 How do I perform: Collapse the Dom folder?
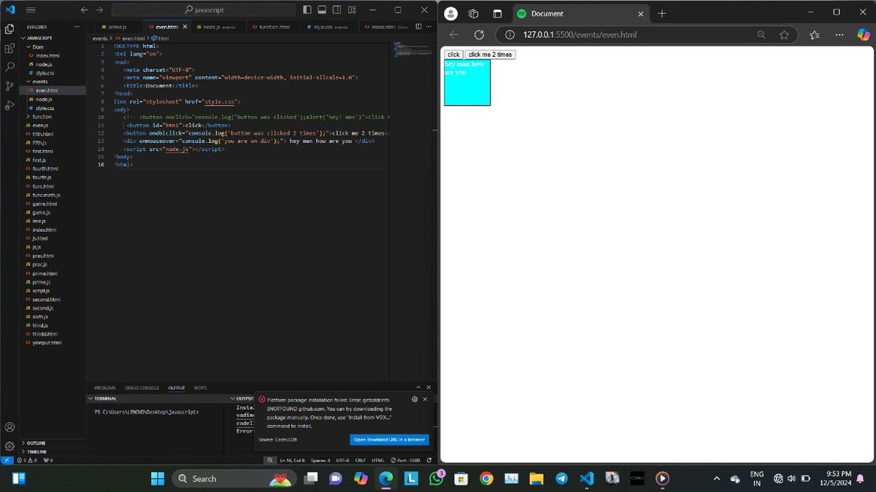click(36, 47)
